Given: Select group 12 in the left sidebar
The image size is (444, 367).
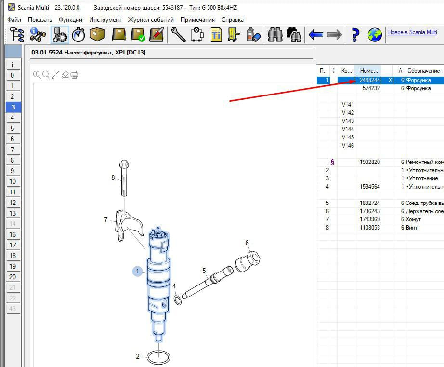Looking at the screenshot, I should 13,203.
